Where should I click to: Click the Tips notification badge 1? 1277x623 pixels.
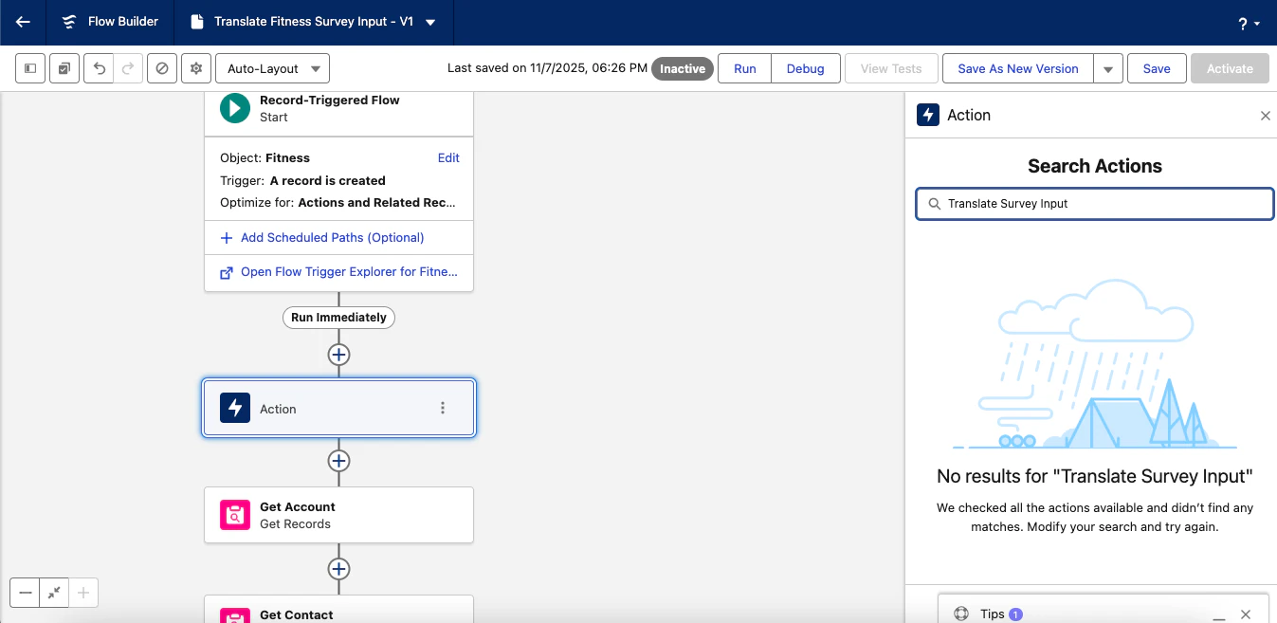(x=1015, y=614)
